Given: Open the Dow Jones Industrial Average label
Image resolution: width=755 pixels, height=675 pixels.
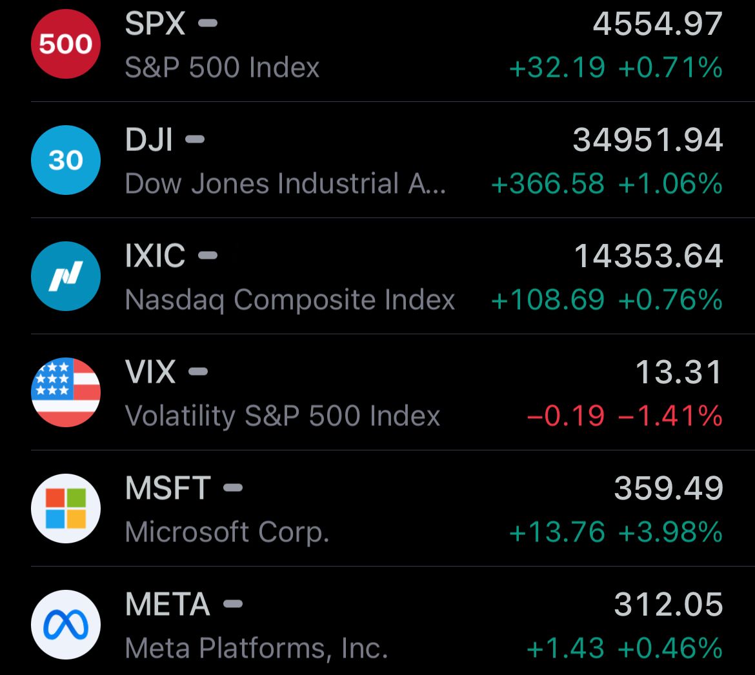Looking at the screenshot, I should click(285, 183).
